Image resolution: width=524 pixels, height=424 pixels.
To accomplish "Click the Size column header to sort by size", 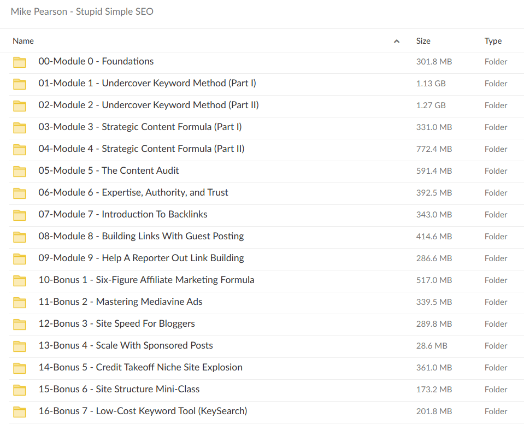I will (423, 40).
